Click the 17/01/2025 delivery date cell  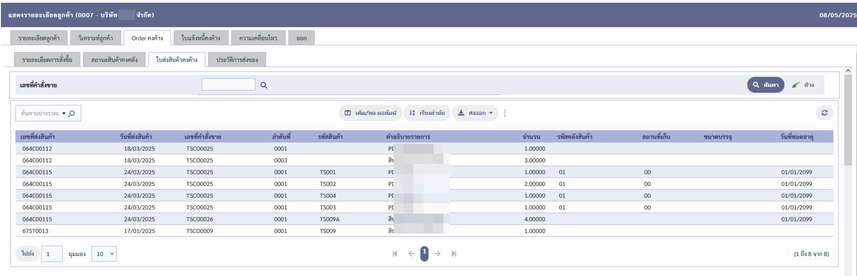(139, 231)
